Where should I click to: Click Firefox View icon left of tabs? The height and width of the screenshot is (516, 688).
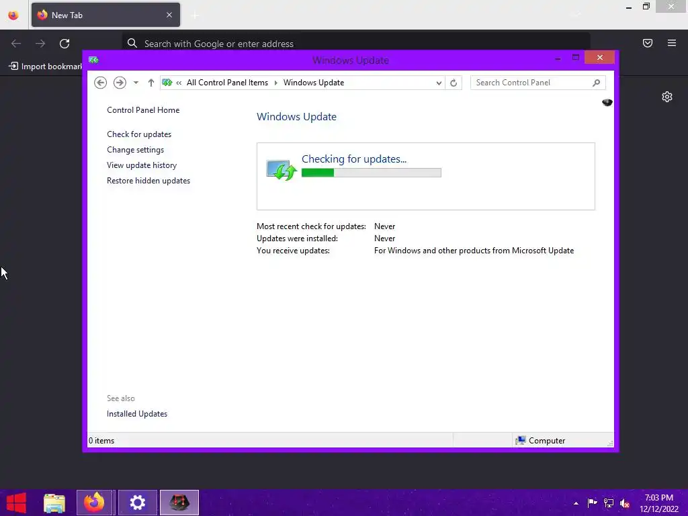[x=13, y=15]
